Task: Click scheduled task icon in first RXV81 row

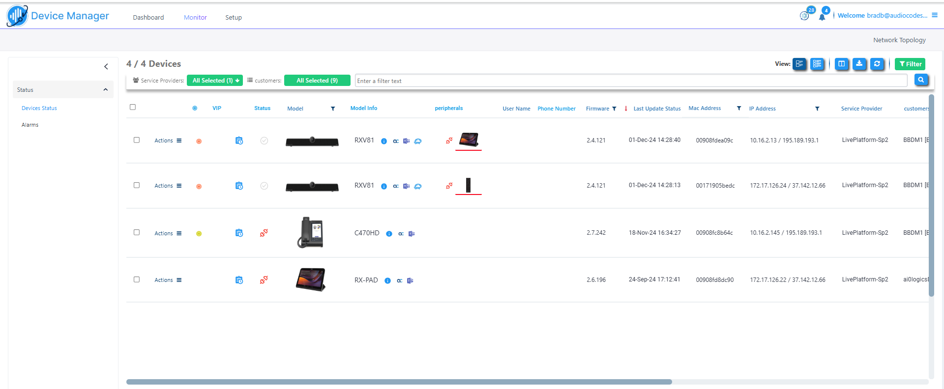Action: tap(239, 140)
